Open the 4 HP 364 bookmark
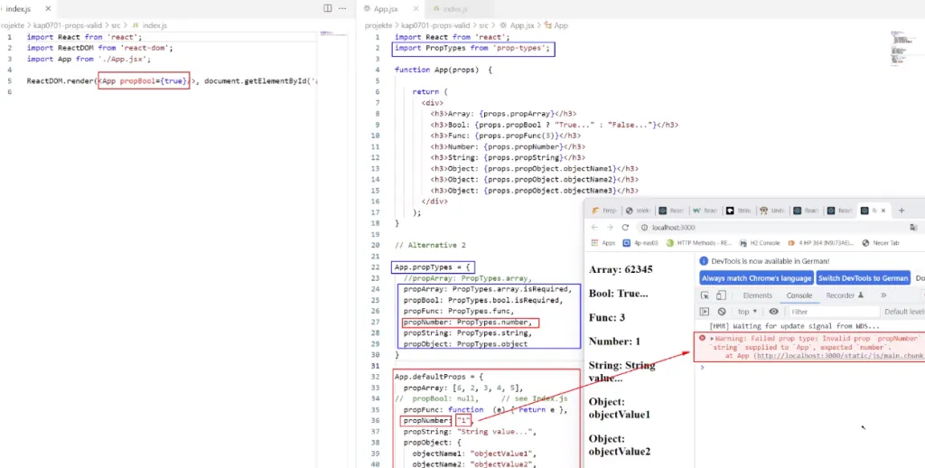This screenshot has width=925, height=468. (821, 242)
